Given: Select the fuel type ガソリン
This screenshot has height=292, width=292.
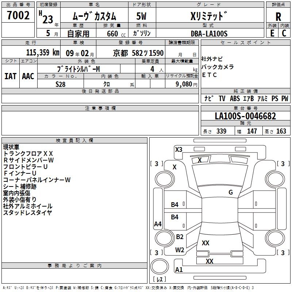Looking at the screenshot, I should [x=142, y=33].
